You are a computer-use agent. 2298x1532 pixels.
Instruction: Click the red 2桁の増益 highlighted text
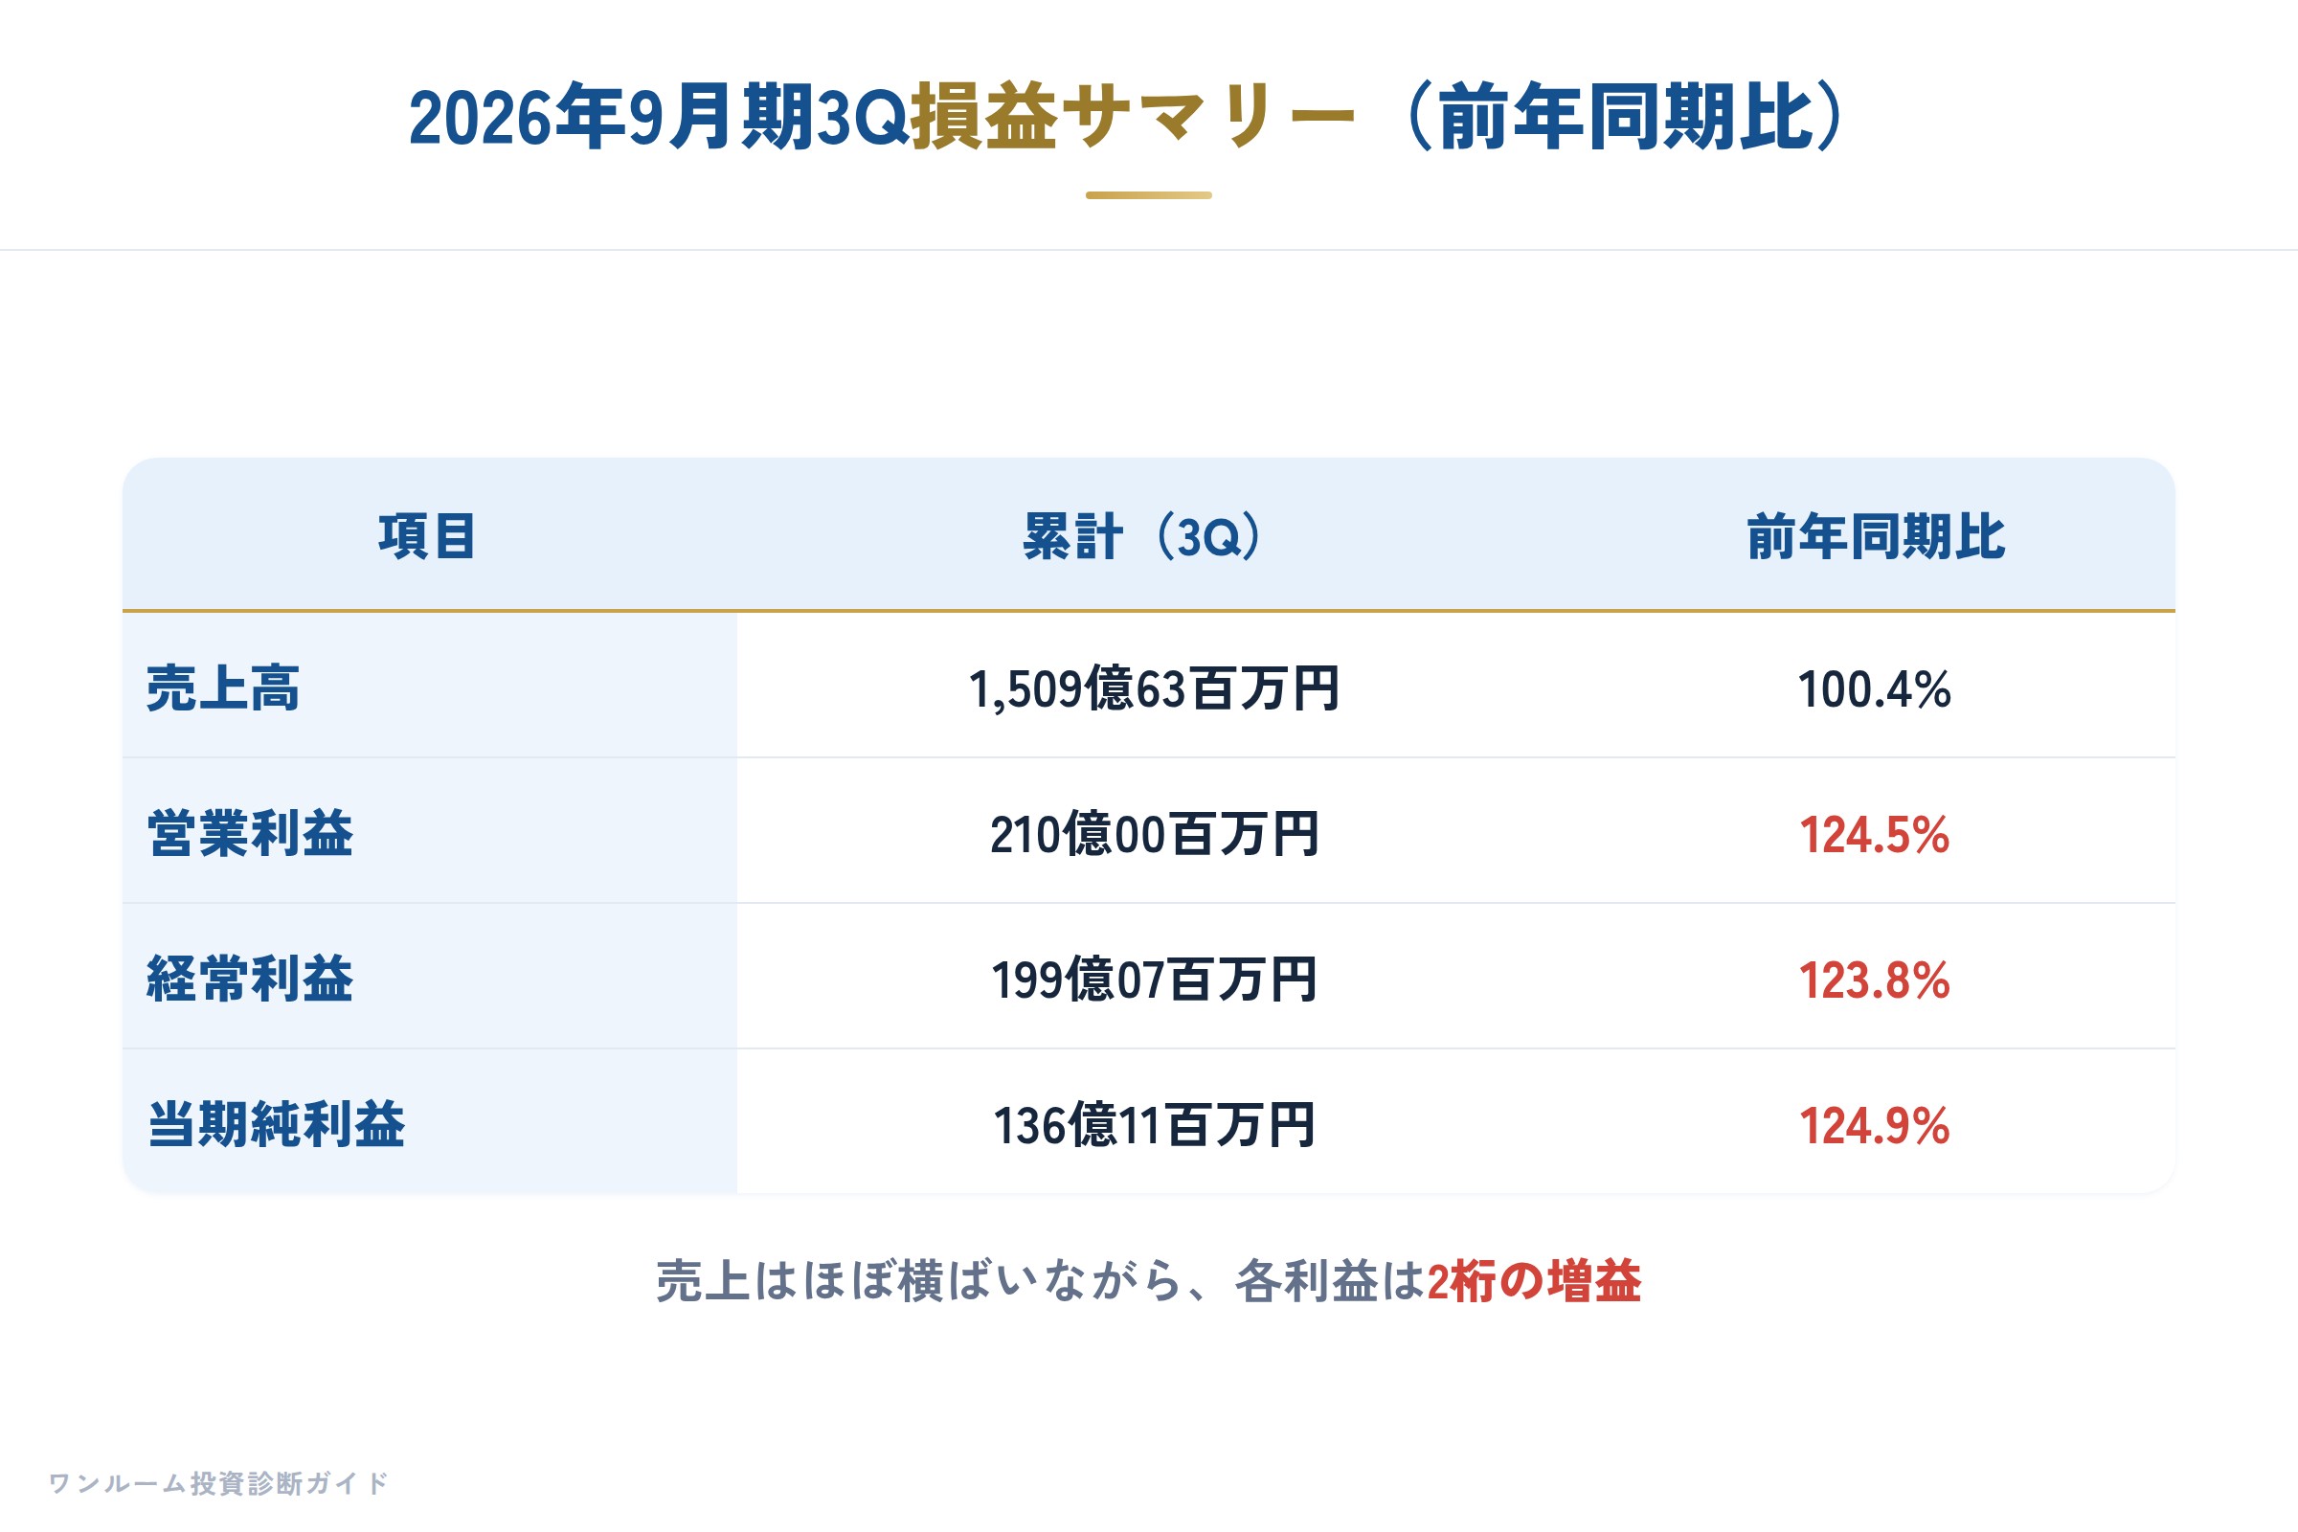click(1534, 1281)
